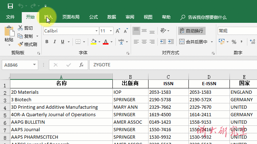Switch to the 公式 tab

(94, 17)
